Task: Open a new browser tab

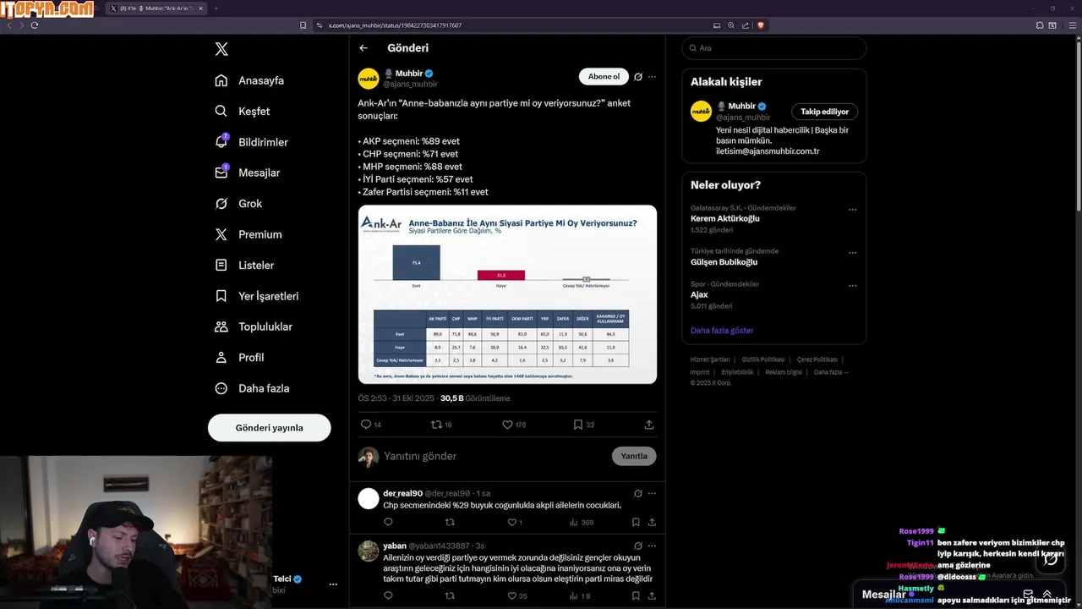Action: pos(216,8)
